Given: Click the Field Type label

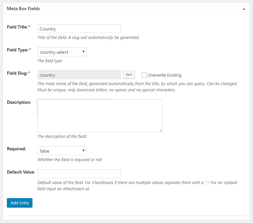Looking at the screenshot, I should [x=17, y=50].
